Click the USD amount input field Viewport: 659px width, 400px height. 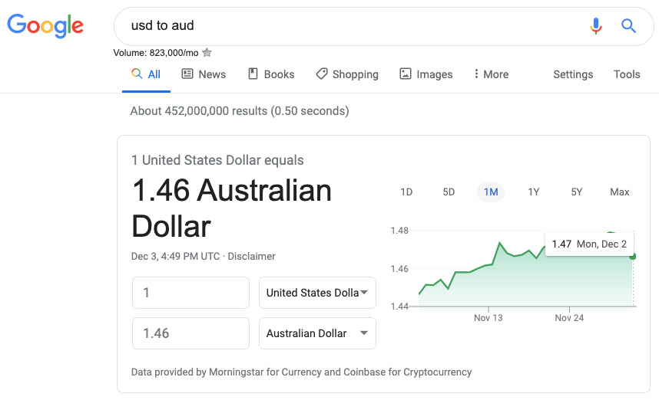190,293
